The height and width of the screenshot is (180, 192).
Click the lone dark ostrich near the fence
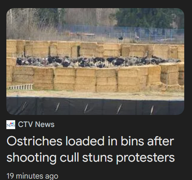coord(121,38)
